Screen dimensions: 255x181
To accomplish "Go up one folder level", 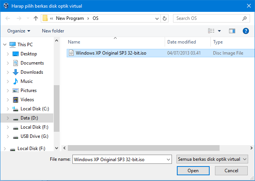I will [x=35, y=18].
